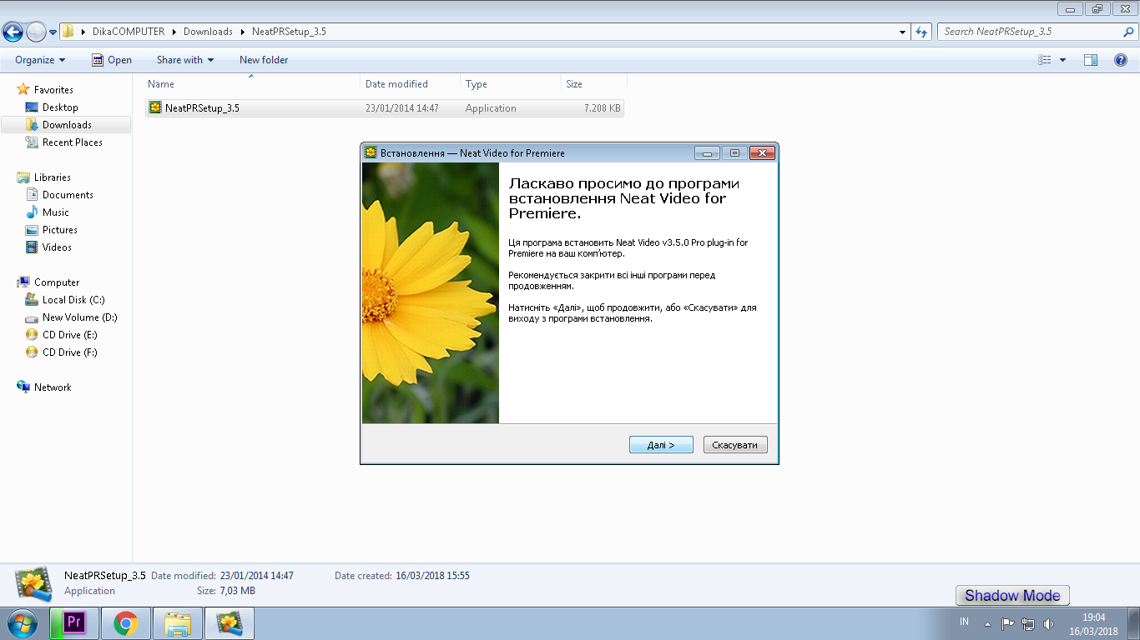
Task: Click the Далі > button in installer
Action: 661,445
